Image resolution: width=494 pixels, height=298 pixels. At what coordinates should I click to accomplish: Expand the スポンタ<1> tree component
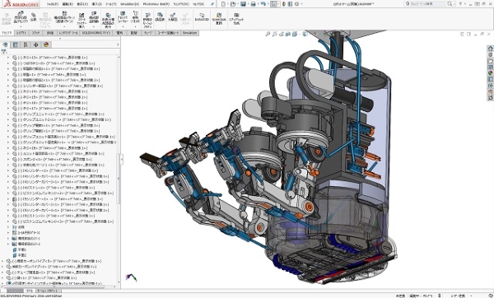coord(8,160)
